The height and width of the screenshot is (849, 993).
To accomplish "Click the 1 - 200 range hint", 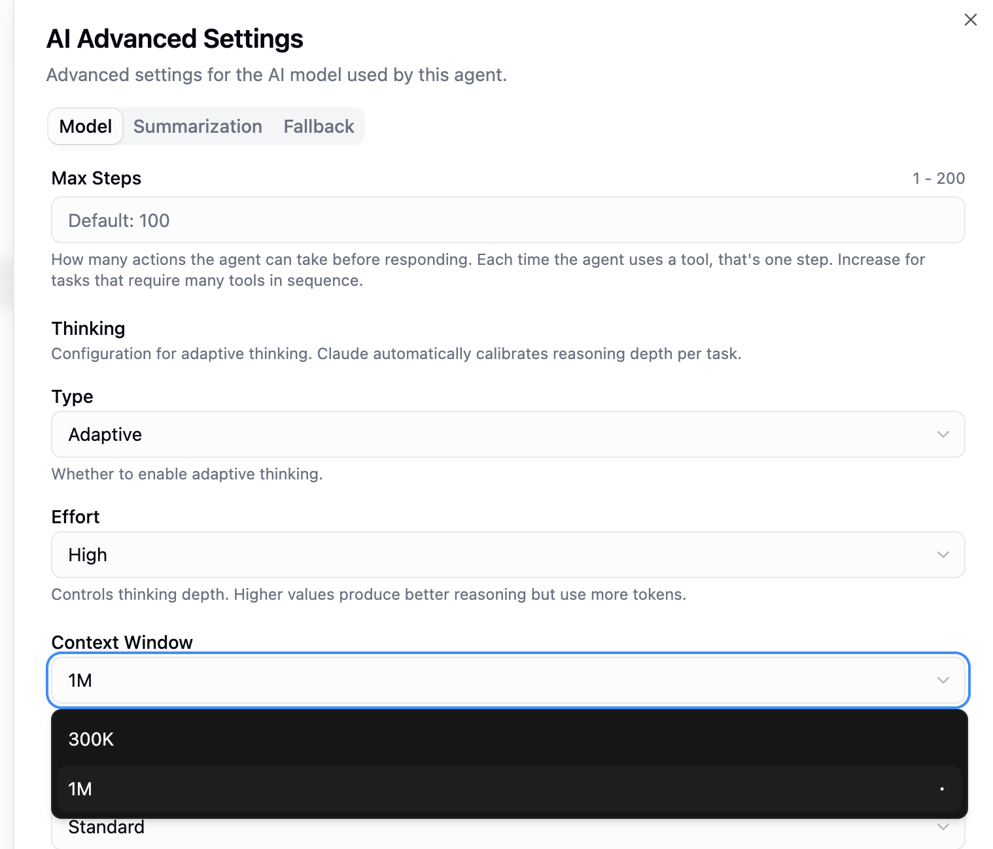I will (x=939, y=178).
